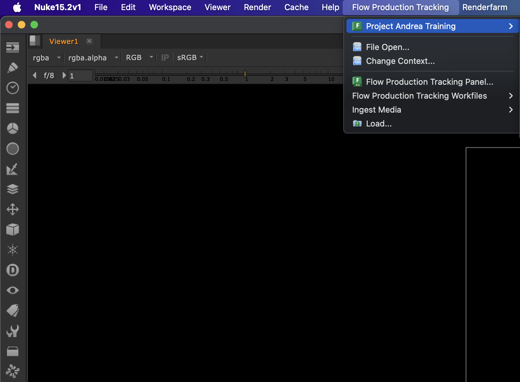
Task: Open the 3D nodes cube icon
Action: click(x=13, y=230)
